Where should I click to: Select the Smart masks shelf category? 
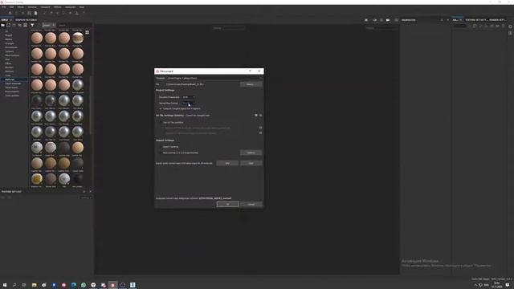point(11,88)
